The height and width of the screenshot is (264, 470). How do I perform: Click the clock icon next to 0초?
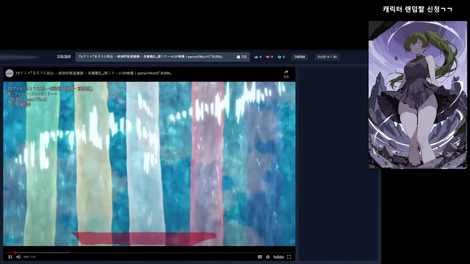[238, 57]
